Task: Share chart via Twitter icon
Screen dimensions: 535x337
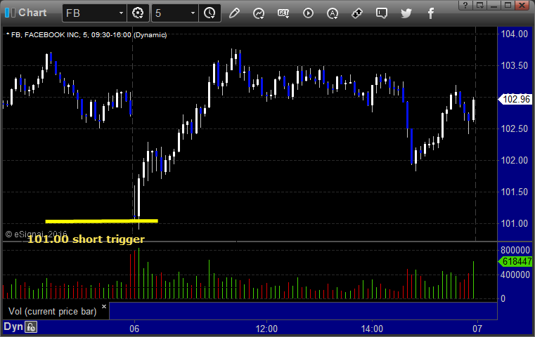Action: click(x=406, y=13)
